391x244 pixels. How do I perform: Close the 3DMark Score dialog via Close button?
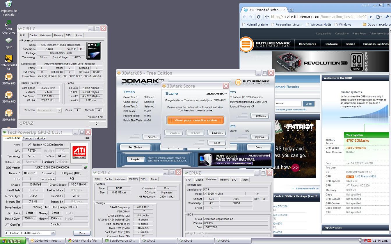pos(217,143)
